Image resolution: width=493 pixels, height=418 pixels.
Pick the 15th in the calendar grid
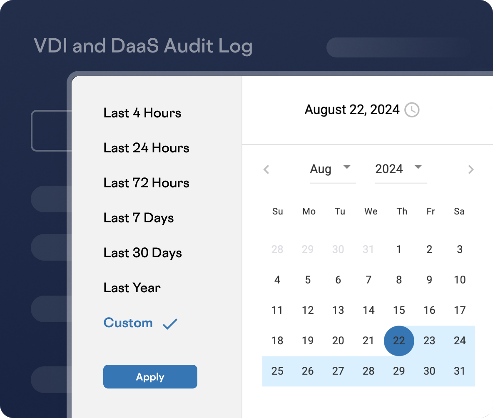point(399,310)
